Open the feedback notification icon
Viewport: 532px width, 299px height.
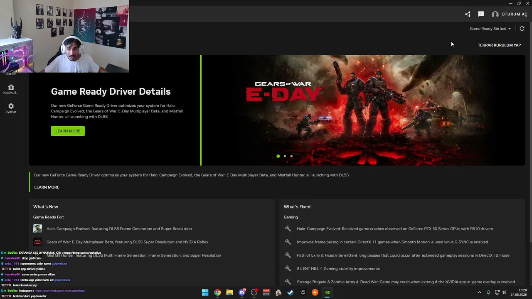(481, 14)
